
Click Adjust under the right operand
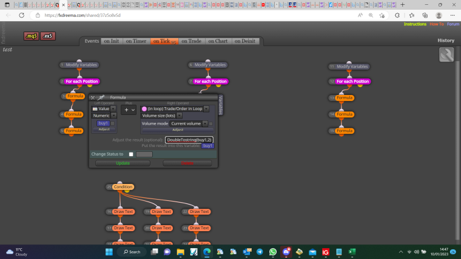pos(178,129)
